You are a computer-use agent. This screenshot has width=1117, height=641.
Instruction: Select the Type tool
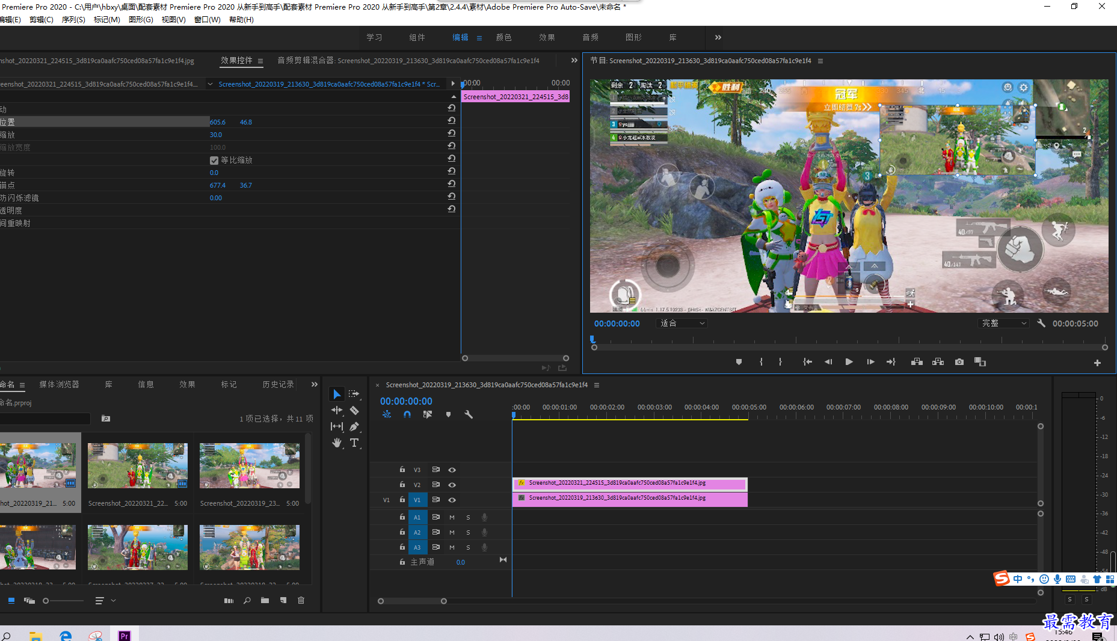354,443
